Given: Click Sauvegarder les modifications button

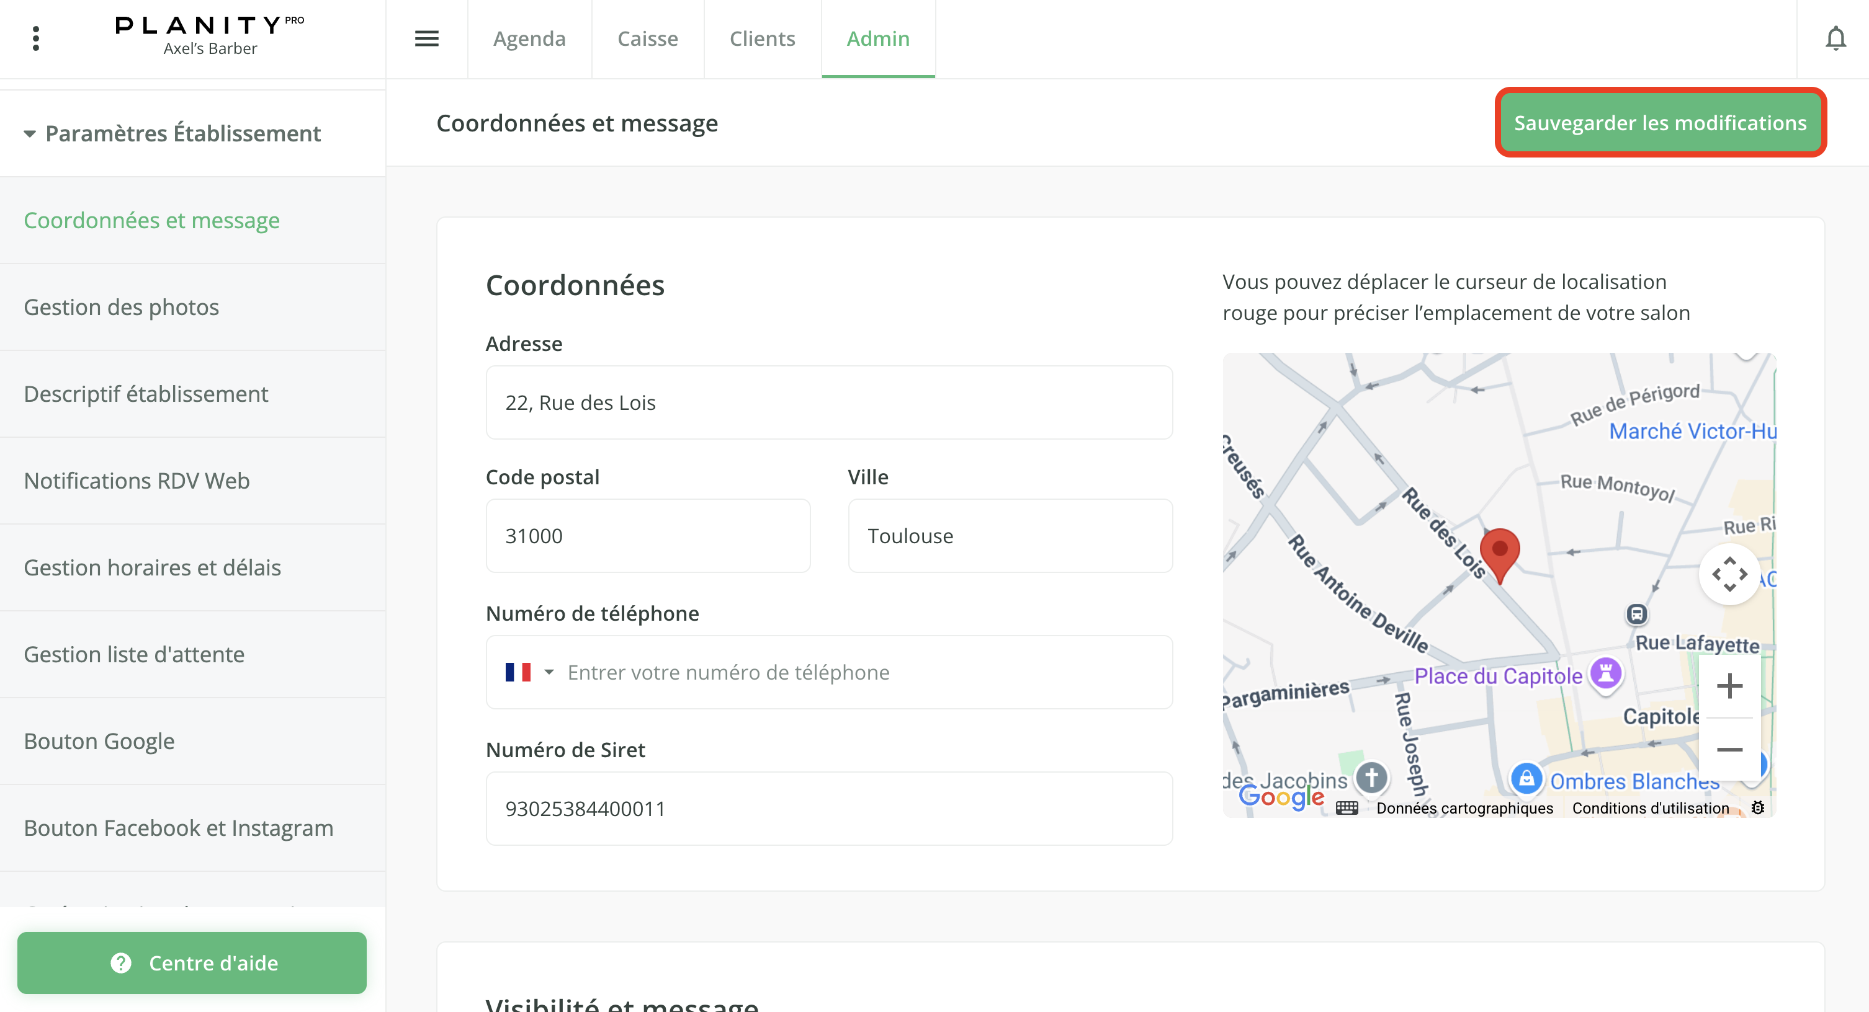Looking at the screenshot, I should tap(1660, 123).
